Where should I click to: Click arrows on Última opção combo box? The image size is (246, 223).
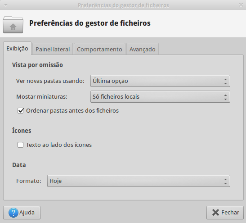(x=225, y=82)
